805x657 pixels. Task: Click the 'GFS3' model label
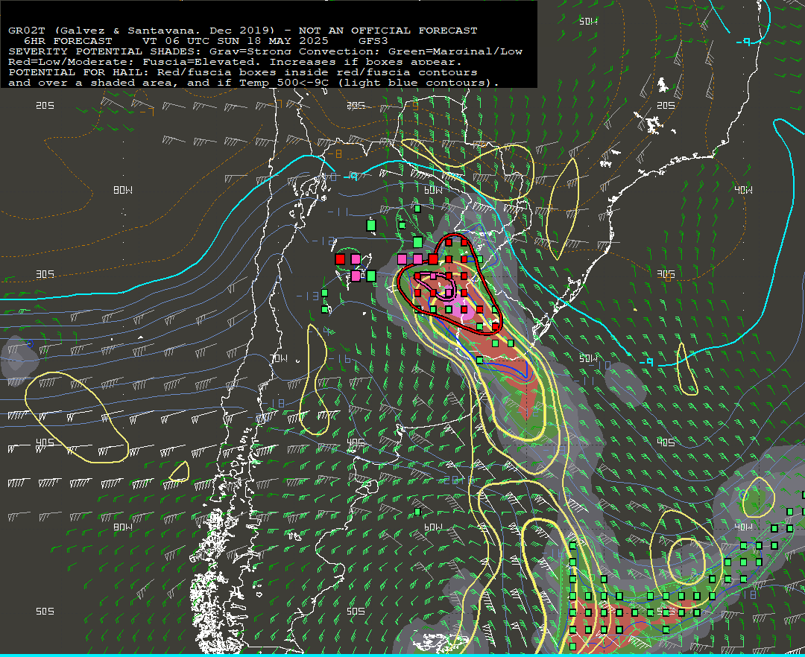pos(373,41)
